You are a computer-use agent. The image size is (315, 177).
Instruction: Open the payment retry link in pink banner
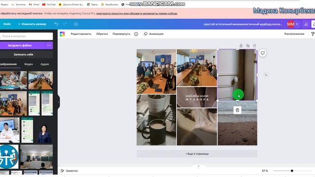pyautogui.click(x=137, y=13)
